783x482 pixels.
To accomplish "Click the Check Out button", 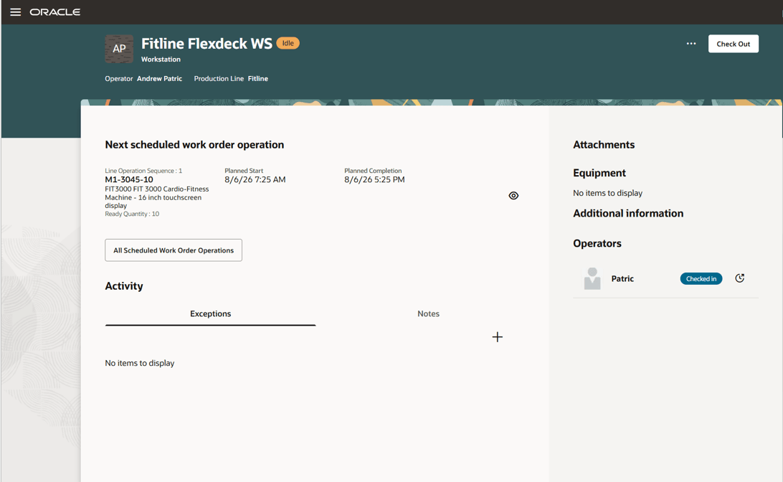I will pyautogui.click(x=733, y=44).
